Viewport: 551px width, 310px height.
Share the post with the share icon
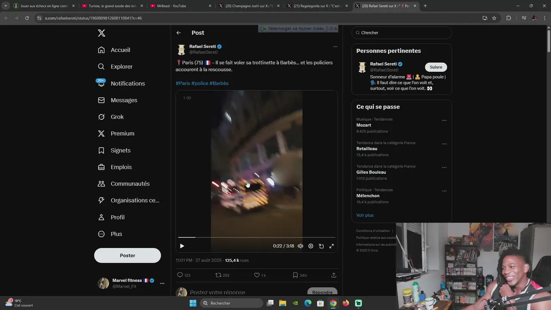point(334,275)
